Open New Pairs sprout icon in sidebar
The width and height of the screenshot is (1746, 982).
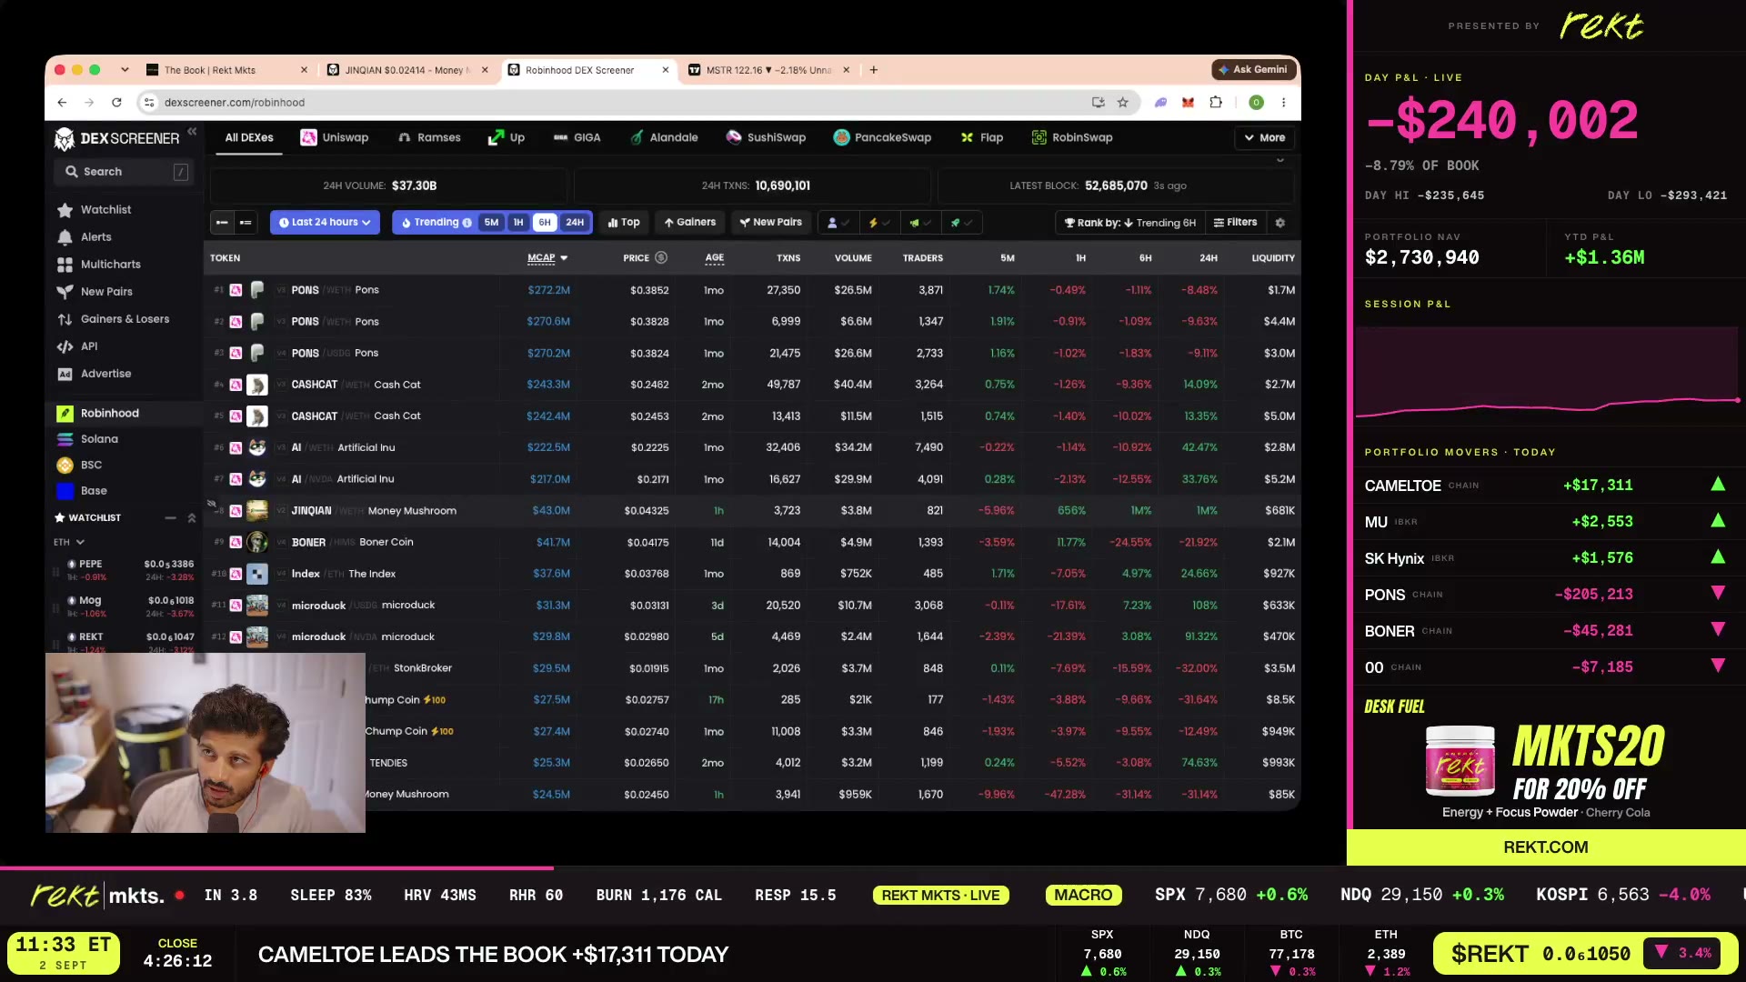click(65, 292)
